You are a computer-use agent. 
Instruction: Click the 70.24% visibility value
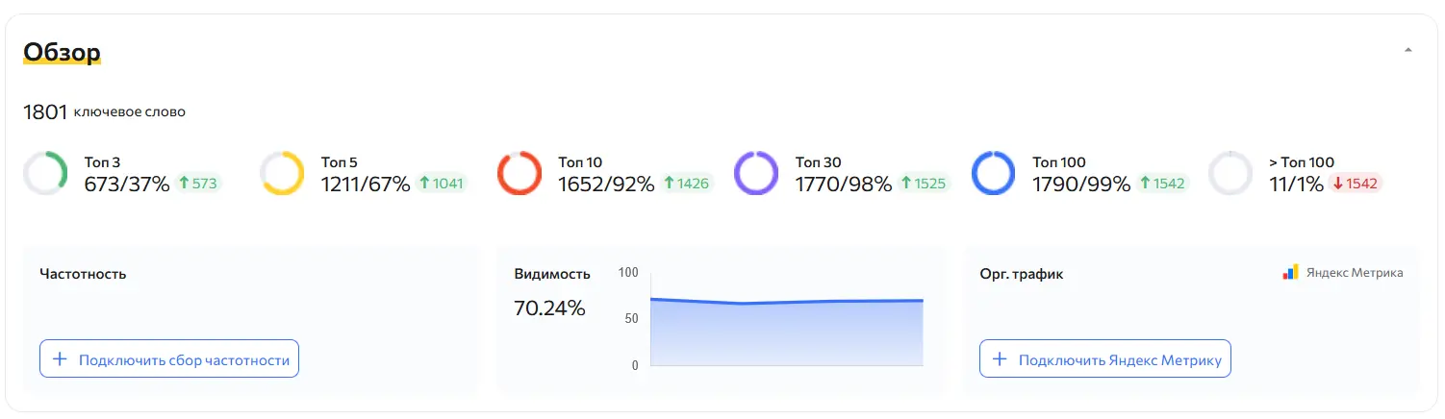tap(549, 308)
